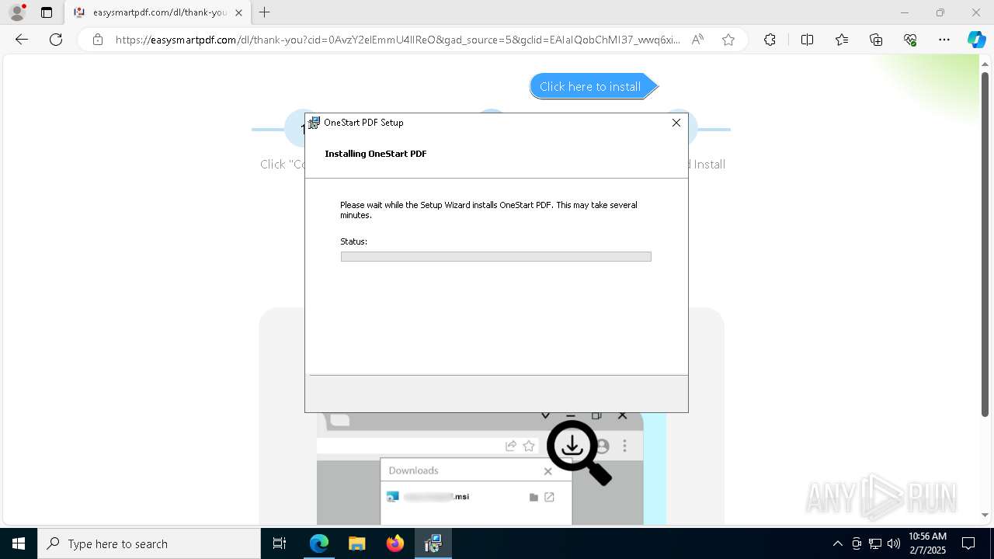Open Browser essentials heart icon
The image size is (994, 559).
910,40
